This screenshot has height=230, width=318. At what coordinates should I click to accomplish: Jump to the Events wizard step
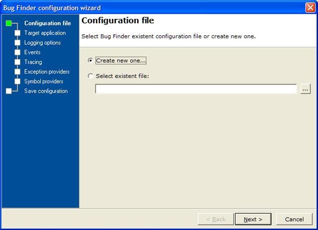pyautogui.click(x=32, y=52)
